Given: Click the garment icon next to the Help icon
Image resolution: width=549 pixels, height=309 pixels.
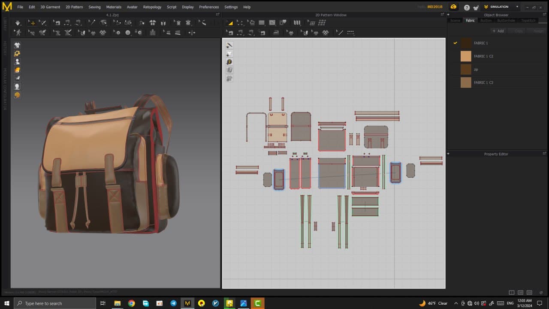Looking at the screenshot, I should pyautogui.click(x=475, y=7).
